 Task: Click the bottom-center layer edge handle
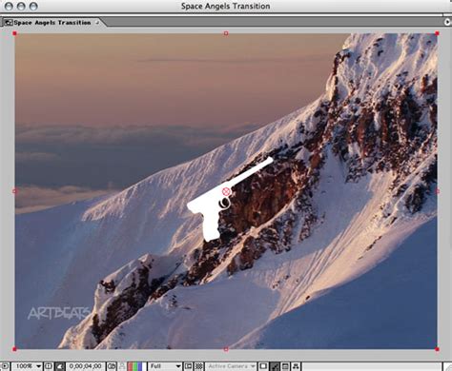pyautogui.click(x=226, y=349)
